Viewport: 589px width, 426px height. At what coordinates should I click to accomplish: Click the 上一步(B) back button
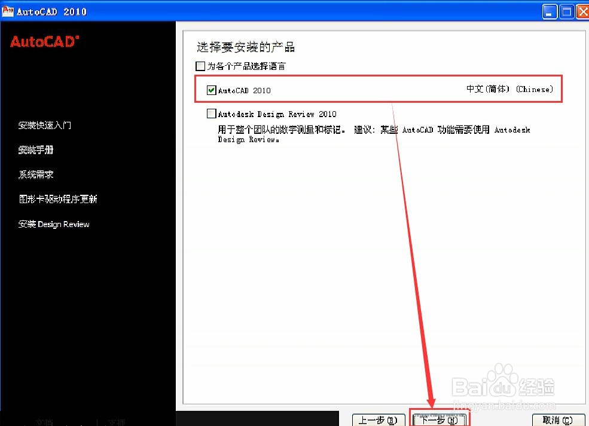379,420
